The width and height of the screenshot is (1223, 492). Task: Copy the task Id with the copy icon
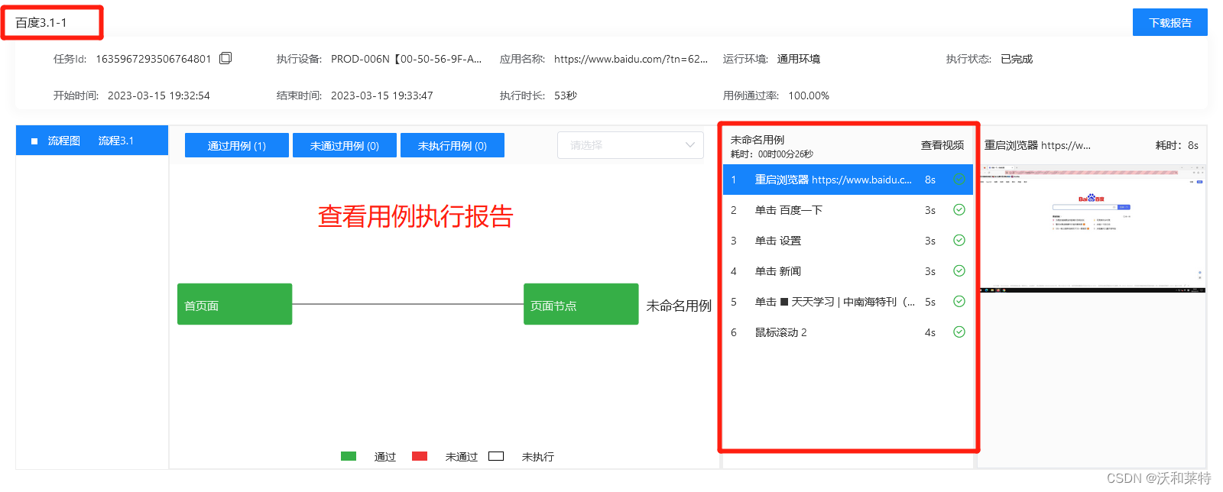tap(225, 58)
